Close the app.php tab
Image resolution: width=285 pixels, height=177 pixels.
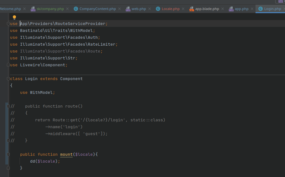point(252,9)
